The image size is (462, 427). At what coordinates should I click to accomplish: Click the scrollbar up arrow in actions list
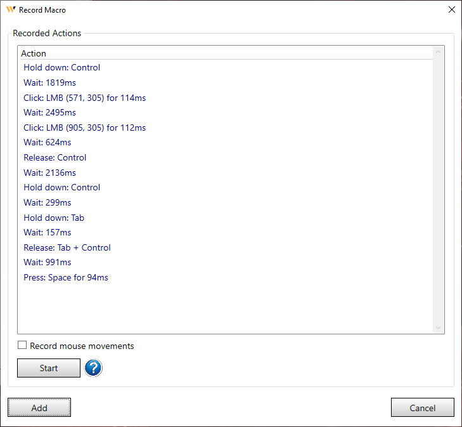438,52
